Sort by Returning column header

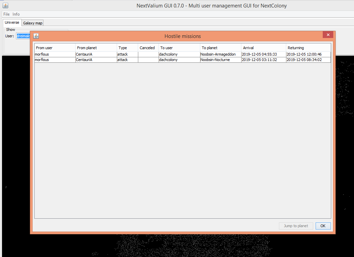point(308,48)
